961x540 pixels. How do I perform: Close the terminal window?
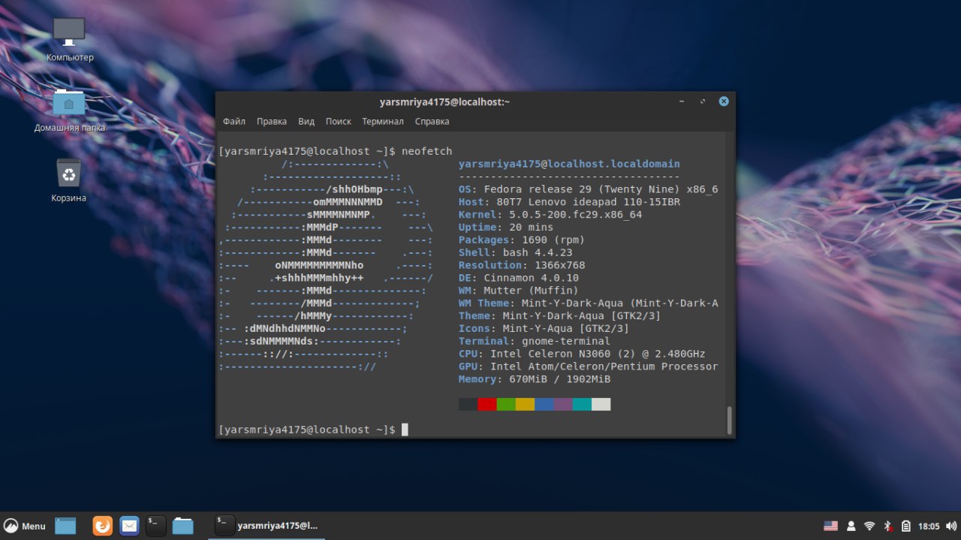coord(724,101)
